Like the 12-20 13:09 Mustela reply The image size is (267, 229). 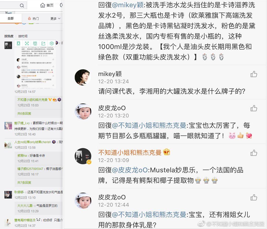(254, 153)
